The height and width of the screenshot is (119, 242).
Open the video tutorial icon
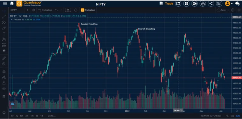point(195,4)
